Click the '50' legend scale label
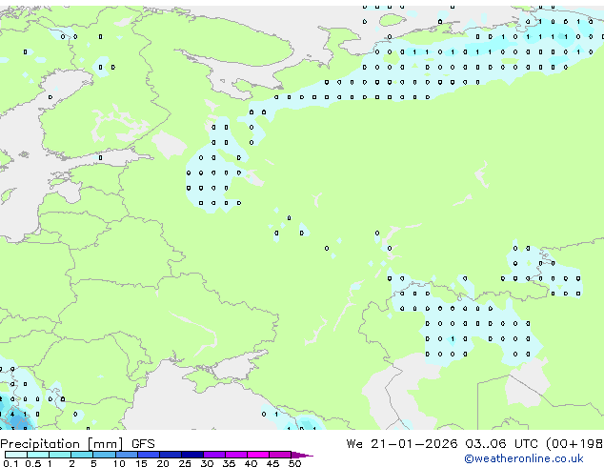The height and width of the screenshot is (467, 604). tap(294, 463)
